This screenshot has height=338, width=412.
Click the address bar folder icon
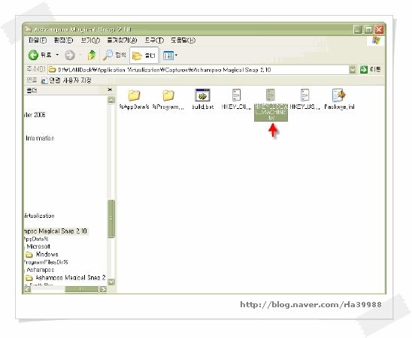53,70
